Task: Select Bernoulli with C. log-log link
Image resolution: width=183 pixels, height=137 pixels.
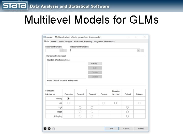Action: pyautogui.click(x=80, y=116)
